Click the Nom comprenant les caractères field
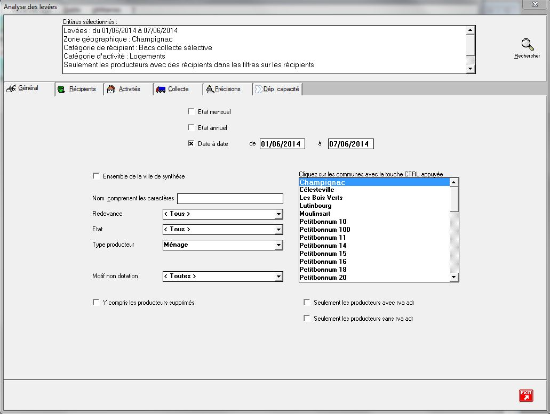The image size is (550, 414). (230, 199)
